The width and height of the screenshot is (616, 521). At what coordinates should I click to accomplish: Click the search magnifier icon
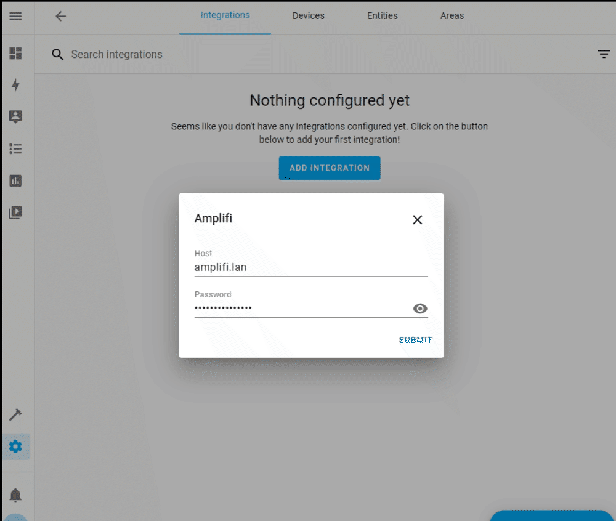pos(57,54)
